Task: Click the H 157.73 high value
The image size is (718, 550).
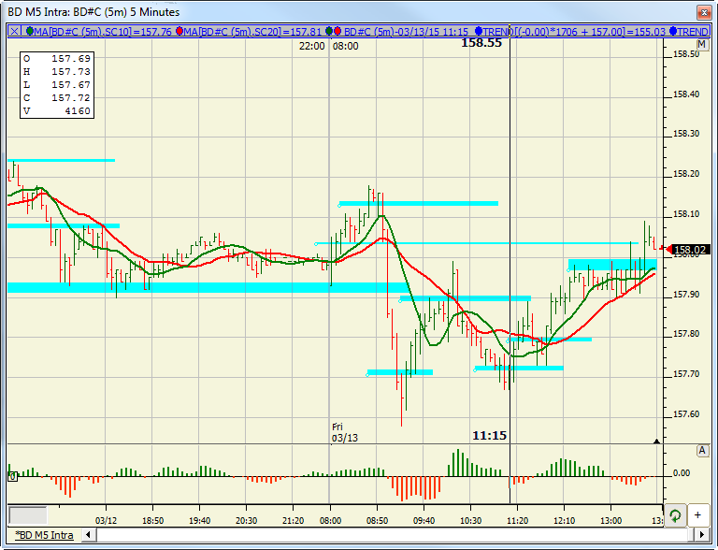Action: tap(57, 72)
